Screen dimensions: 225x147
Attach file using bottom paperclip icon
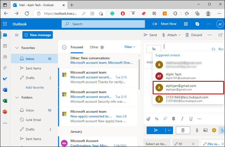point(197,130)
